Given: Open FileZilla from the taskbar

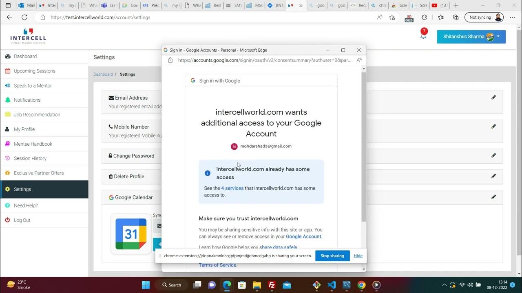Looking at the screenshot, I should tap(272, 285).
